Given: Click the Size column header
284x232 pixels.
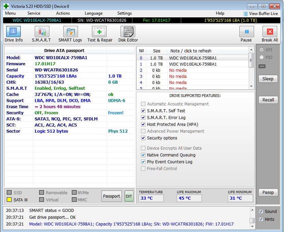Looking at the screenshot, I should click(157, 51).
